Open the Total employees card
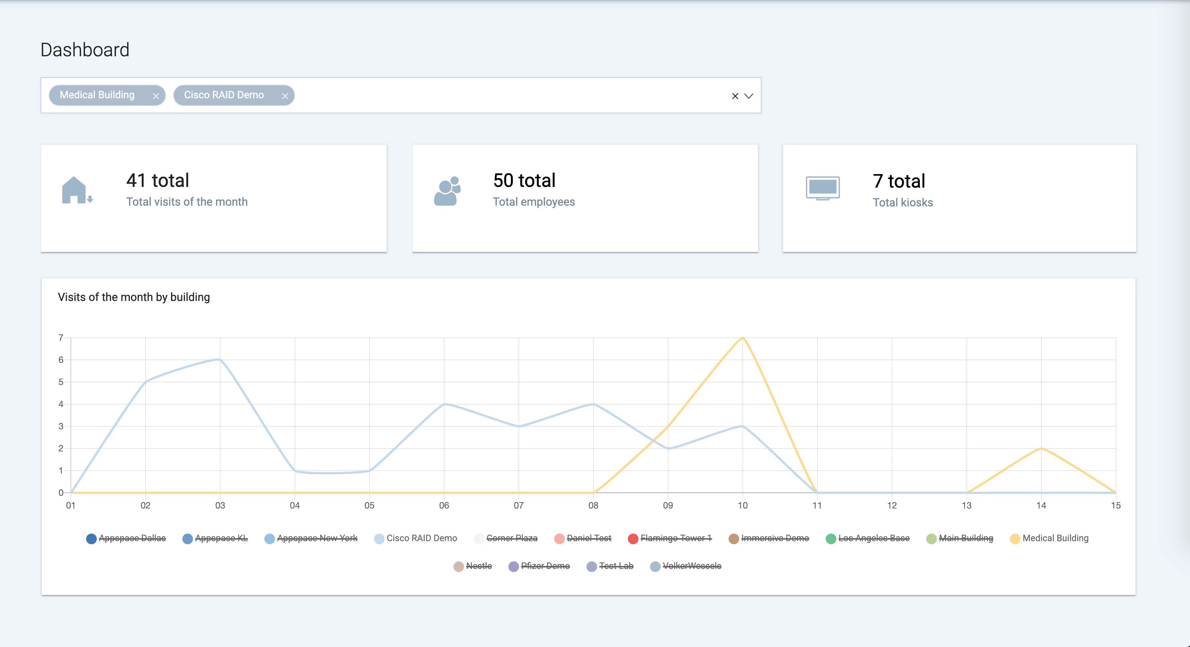 click(585, 198)
